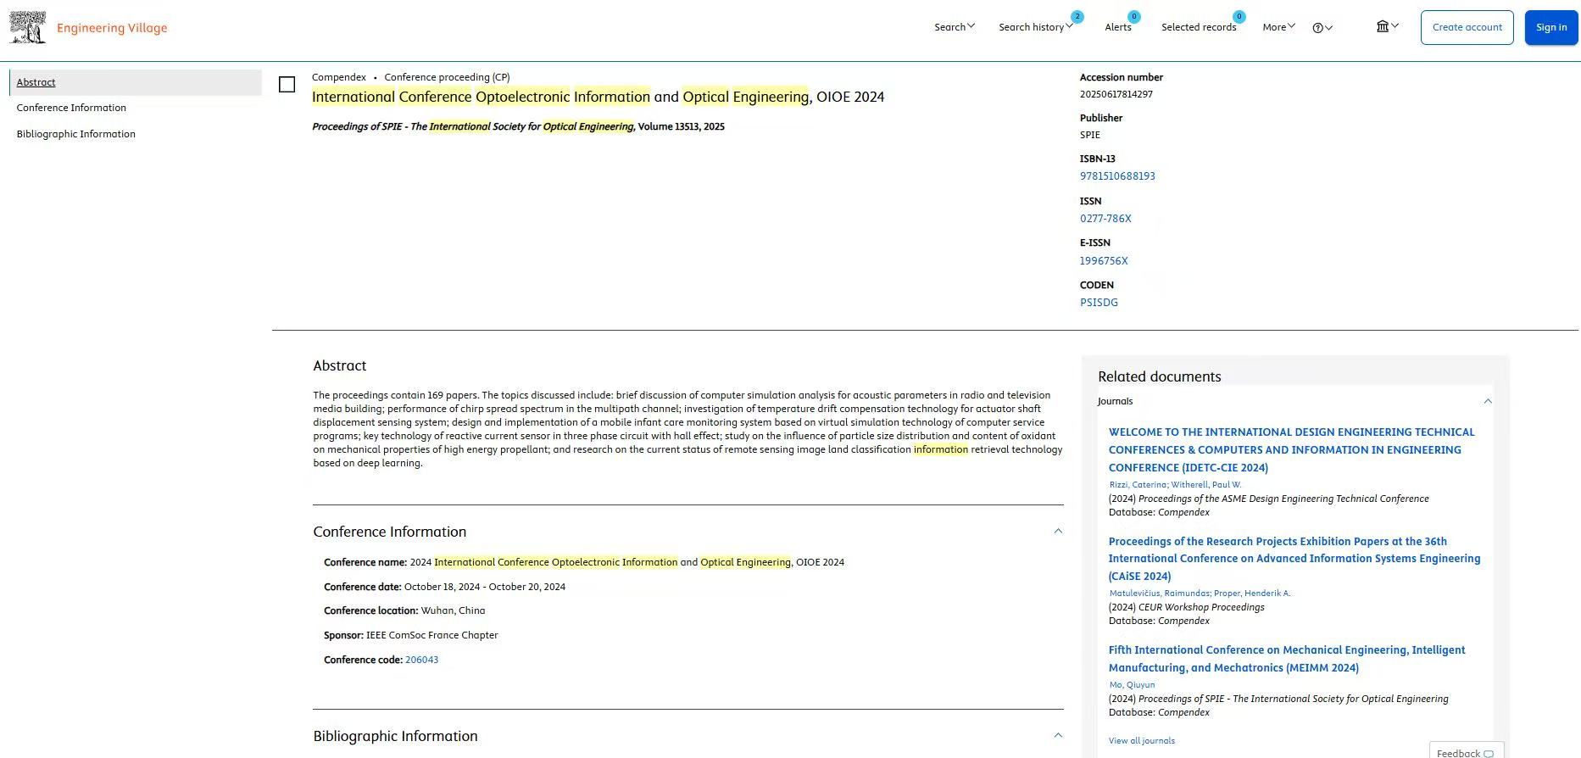Collapse the Journals related documents list

tap(1488, 401)
